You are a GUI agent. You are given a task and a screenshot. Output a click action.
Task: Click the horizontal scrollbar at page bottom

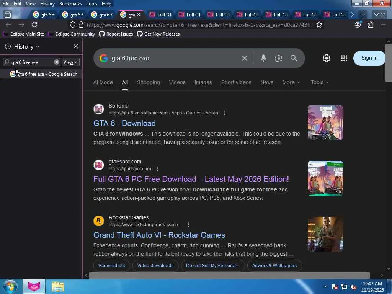(229, 275)
